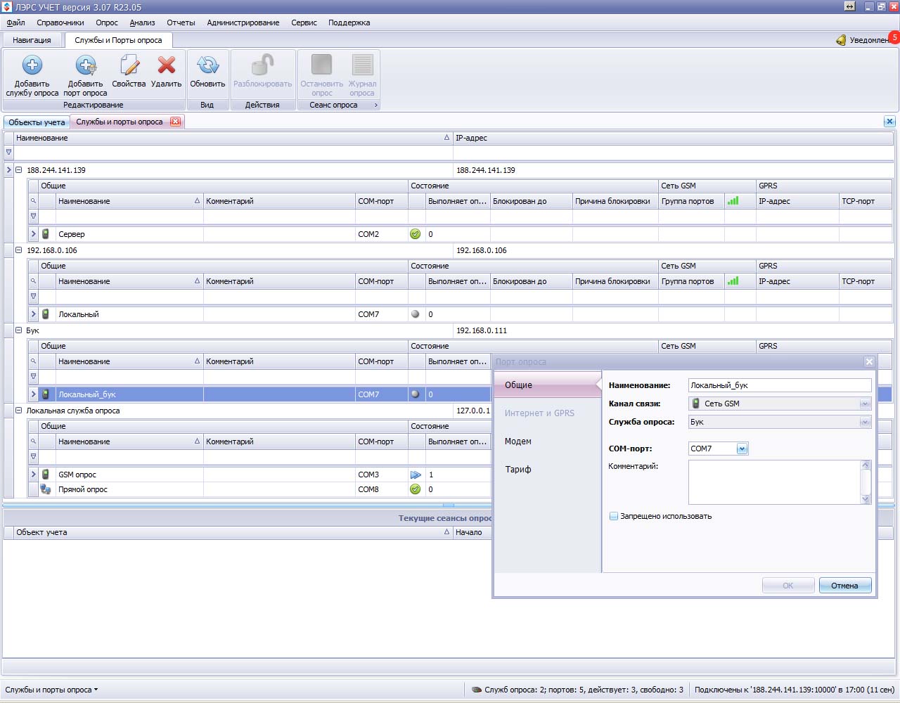Click Добавить службу опроса toolbar icon

point(32,65)
